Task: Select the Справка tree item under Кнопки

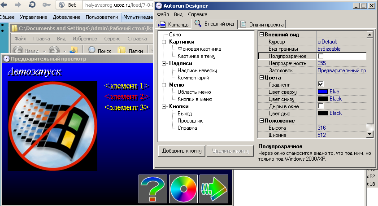Action: click(x=187, y=128)
